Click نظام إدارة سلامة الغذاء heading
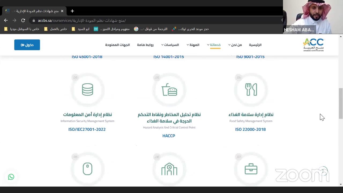Image resolution: width=343 pixels, height=193 pixels. point(251,114)
